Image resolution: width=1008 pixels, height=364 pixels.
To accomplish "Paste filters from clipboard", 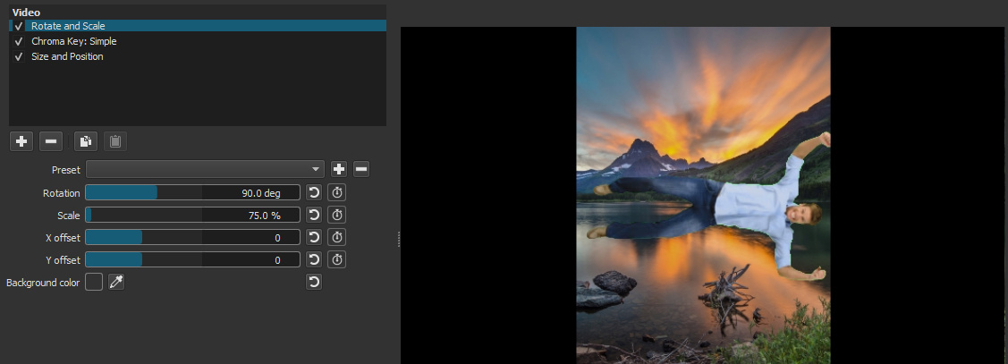I will click(x=115, y=141).
